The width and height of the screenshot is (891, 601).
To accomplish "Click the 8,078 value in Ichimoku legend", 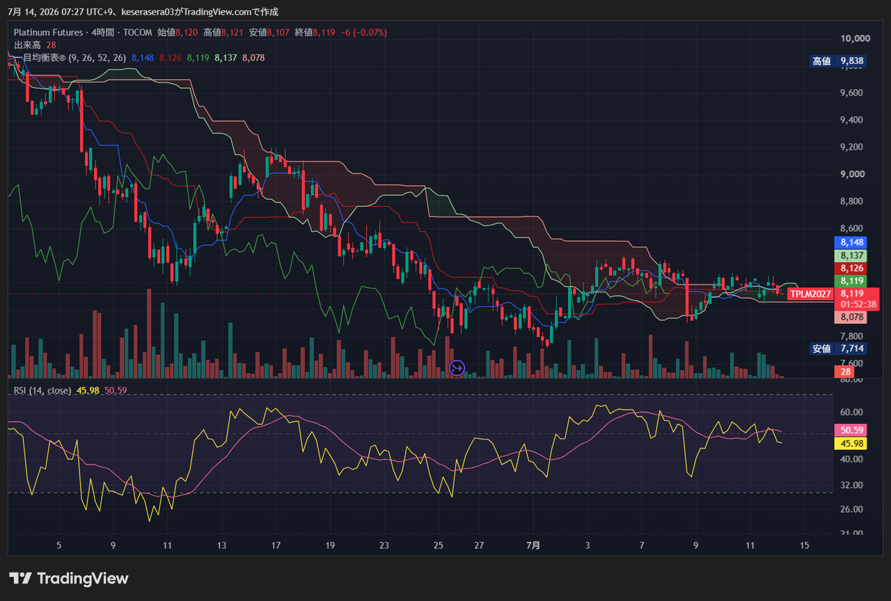I will click(253, 58).
